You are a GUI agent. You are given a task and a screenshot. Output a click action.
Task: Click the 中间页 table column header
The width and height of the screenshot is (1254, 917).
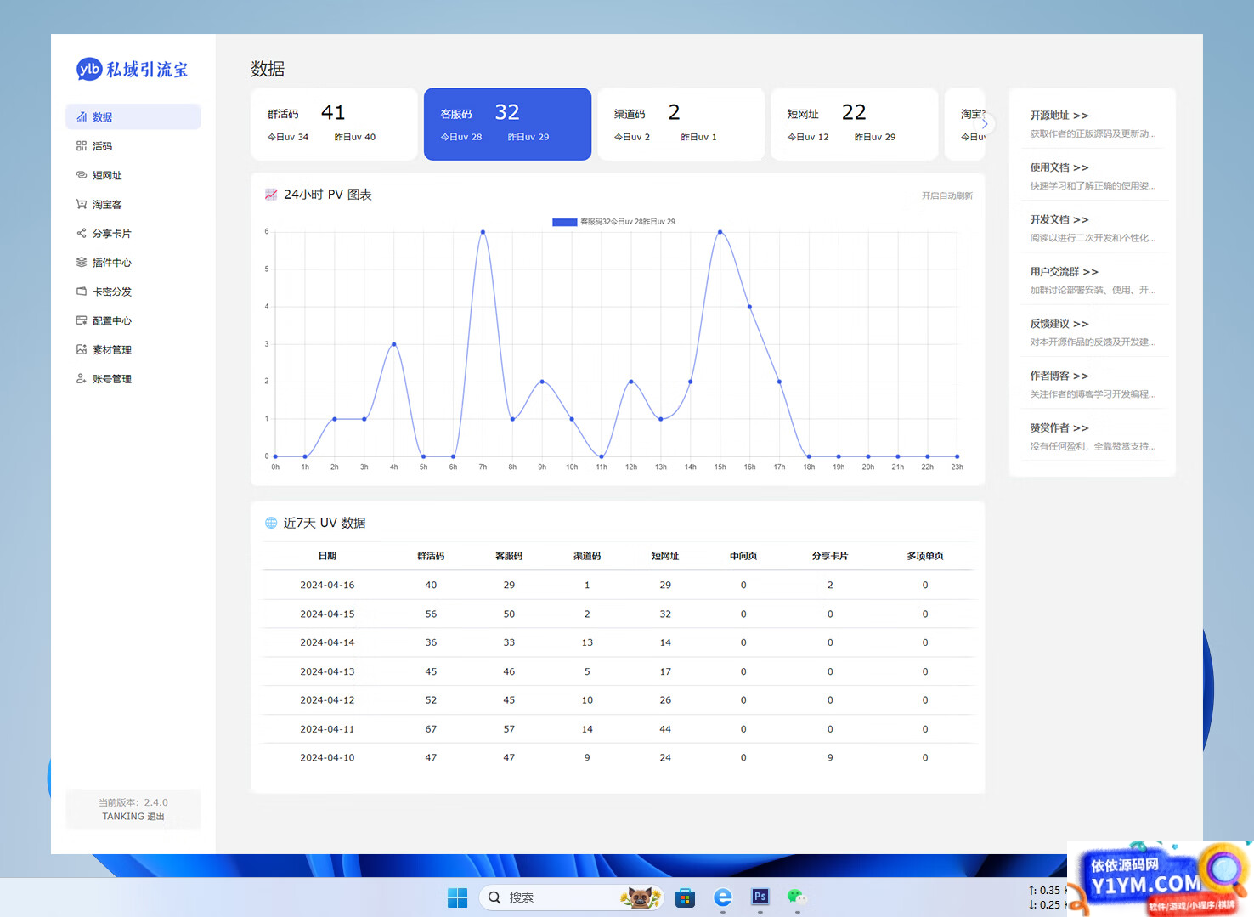pyautogui.click(x=743, y=556)
